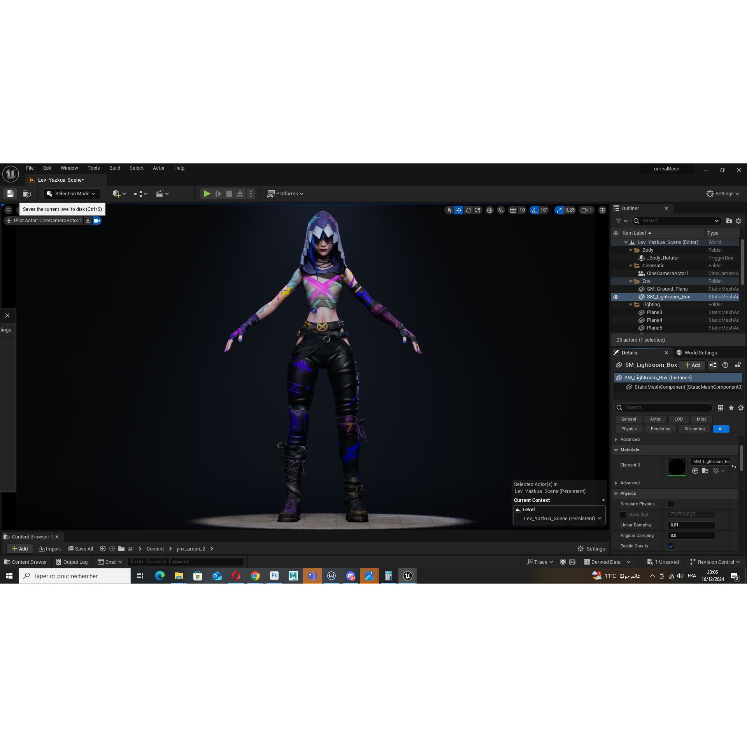Toggle world/local coordinate globe icon
This screenshot has width=747, height=747.
pyautogui.click(x=490, y=210)
